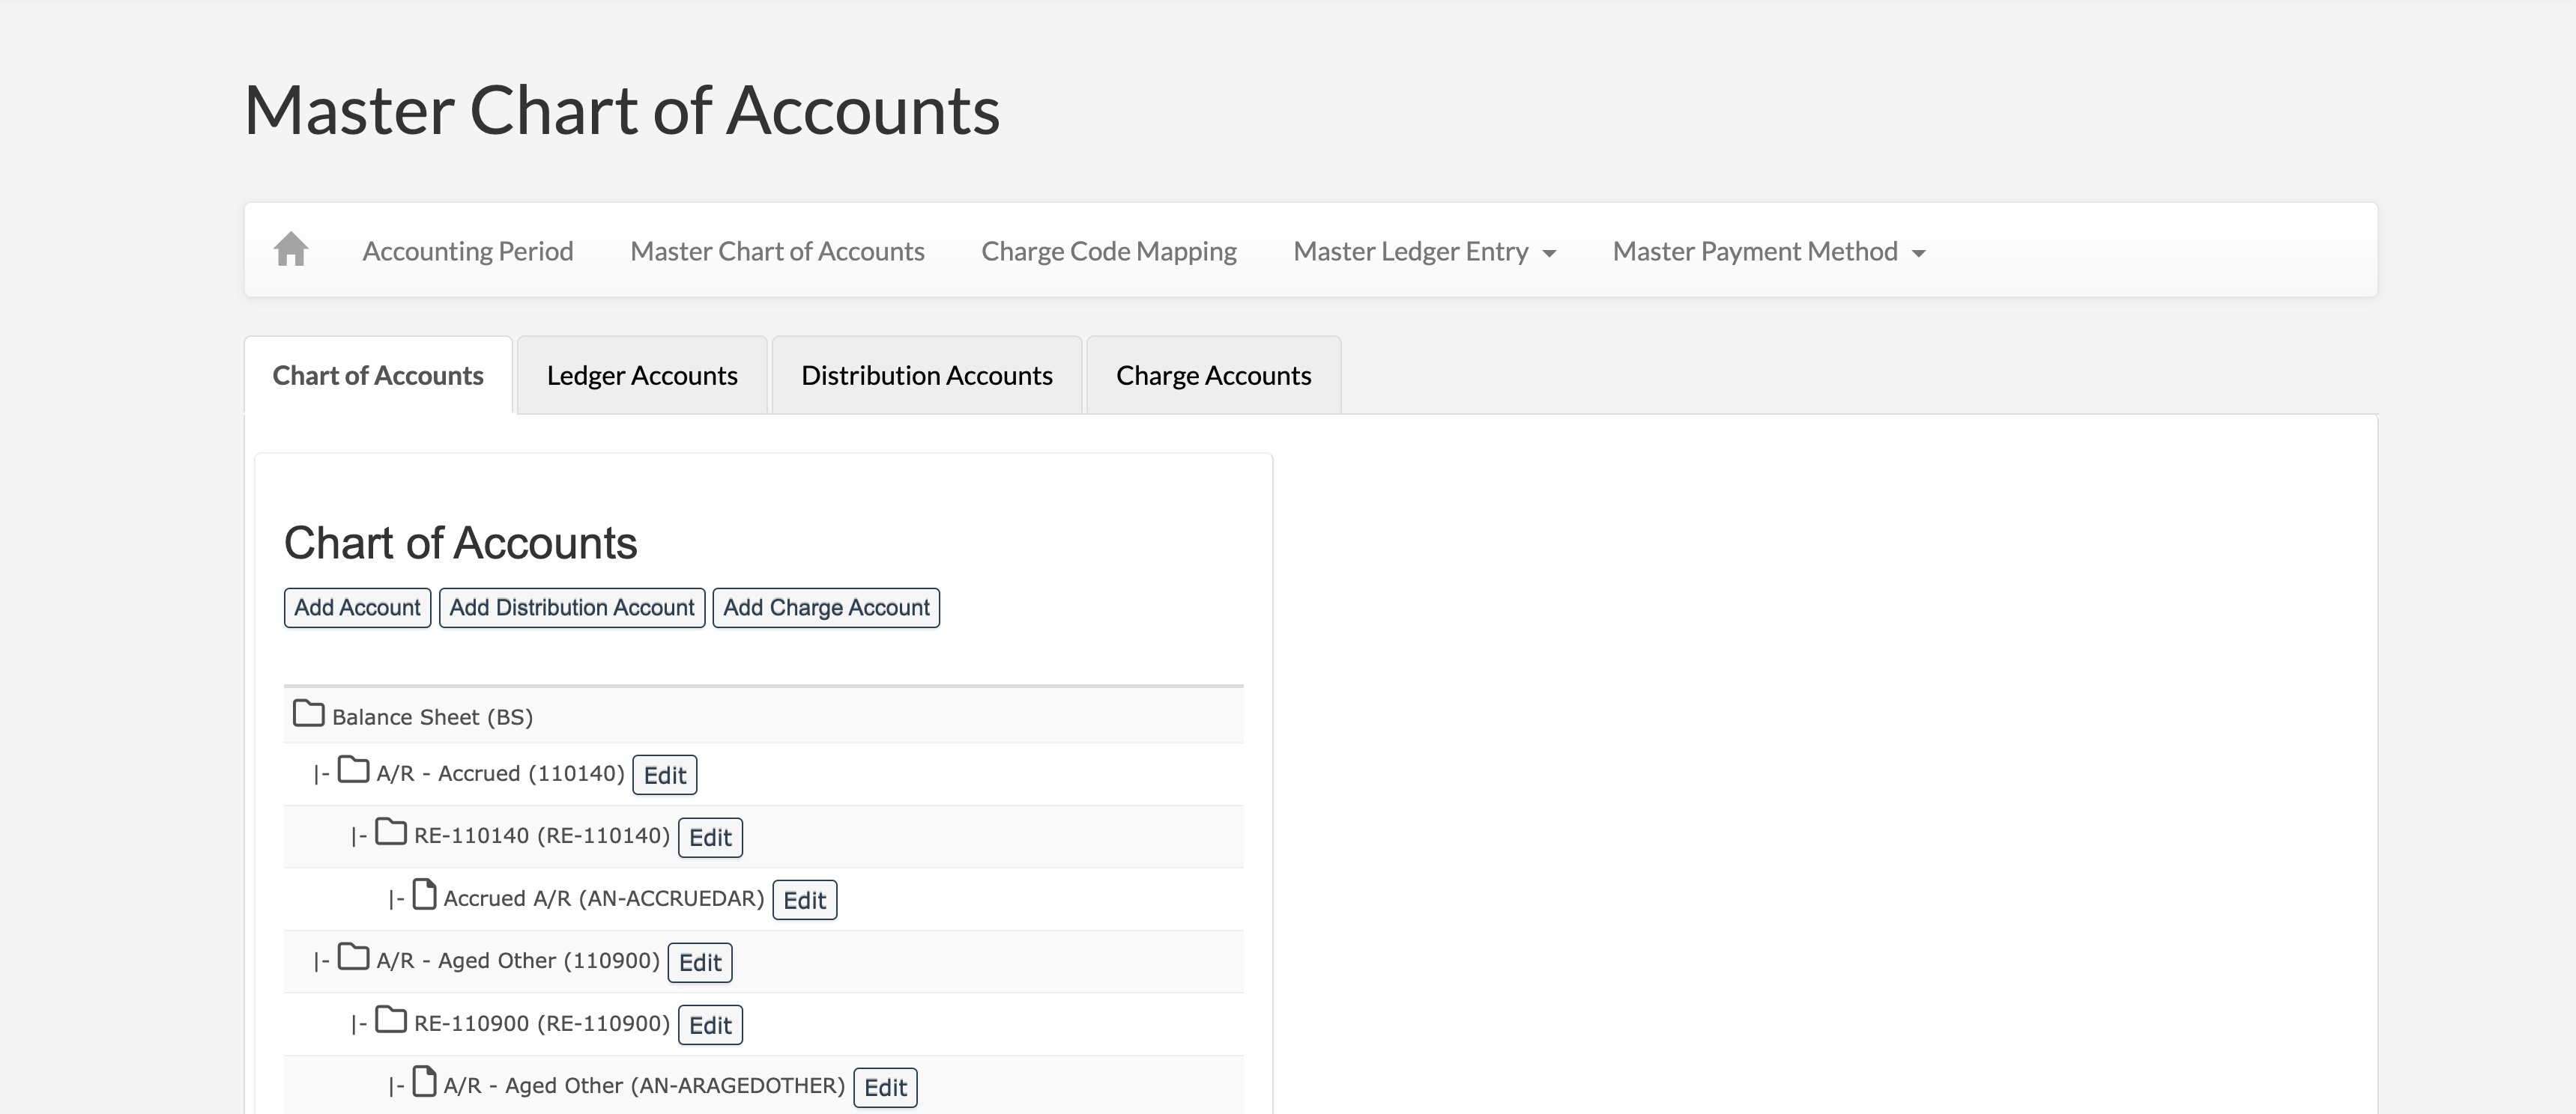Click the A/R - Accrued folder icon

pos(353,770)
